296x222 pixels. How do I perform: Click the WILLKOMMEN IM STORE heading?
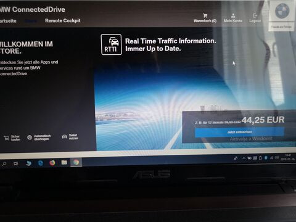tap(27, 47)
